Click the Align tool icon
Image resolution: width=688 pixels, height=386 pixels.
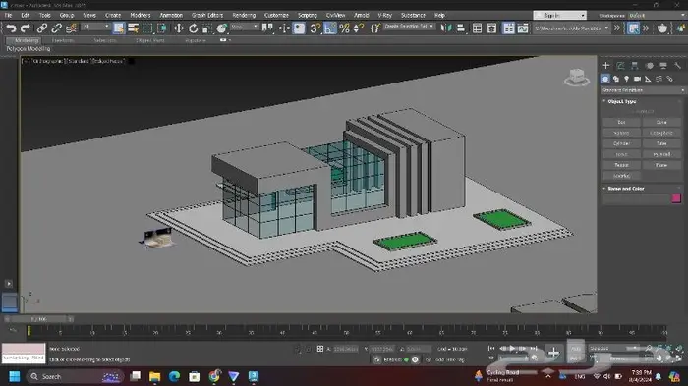click(x=461, y=28)
